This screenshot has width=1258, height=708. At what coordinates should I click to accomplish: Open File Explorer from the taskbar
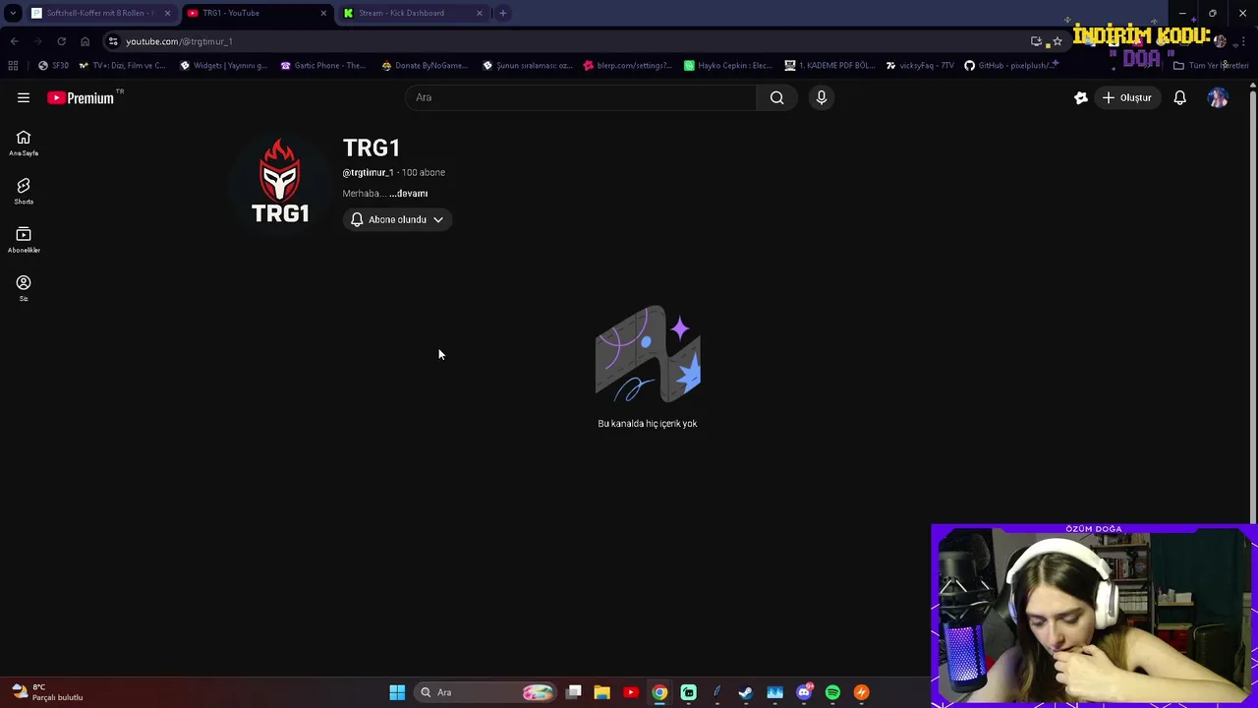click(601, 692)
